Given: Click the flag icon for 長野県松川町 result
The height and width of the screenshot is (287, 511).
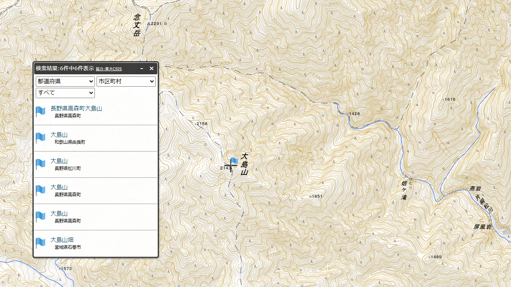Looking at the screenshot, I should tap(40, 164).
